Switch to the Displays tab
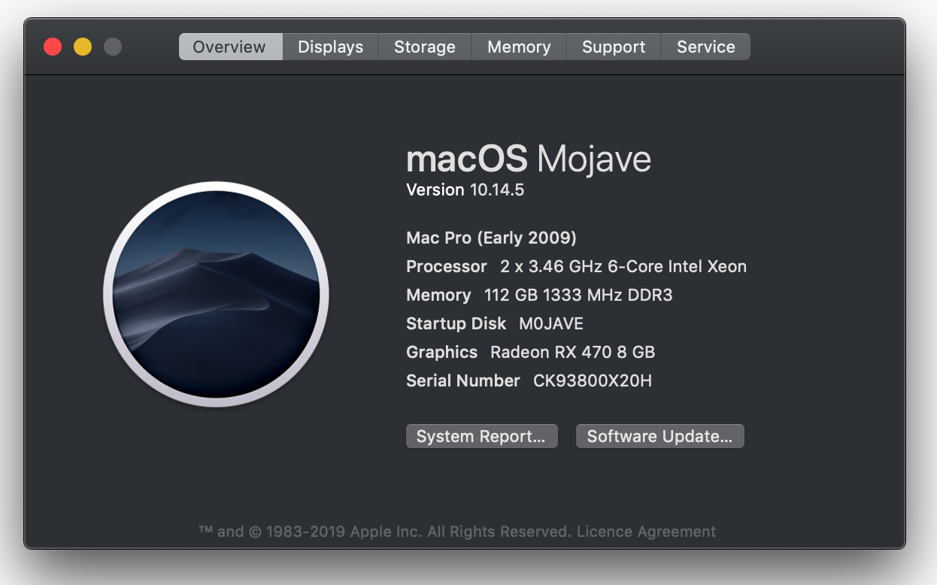Viewport: 937px width, 585px height. (x=330, y=47)
